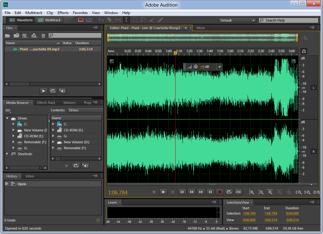323x234 pixels.
Task: Select the Marquee Selection tool
Action: point(135,20)
